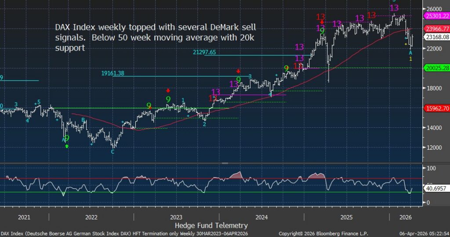Select the red down arrow under the 2025 red 13
This screenshot has height=237, width=450.
click(322, 22)
